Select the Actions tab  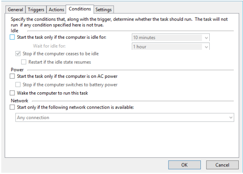click(56, 10)
